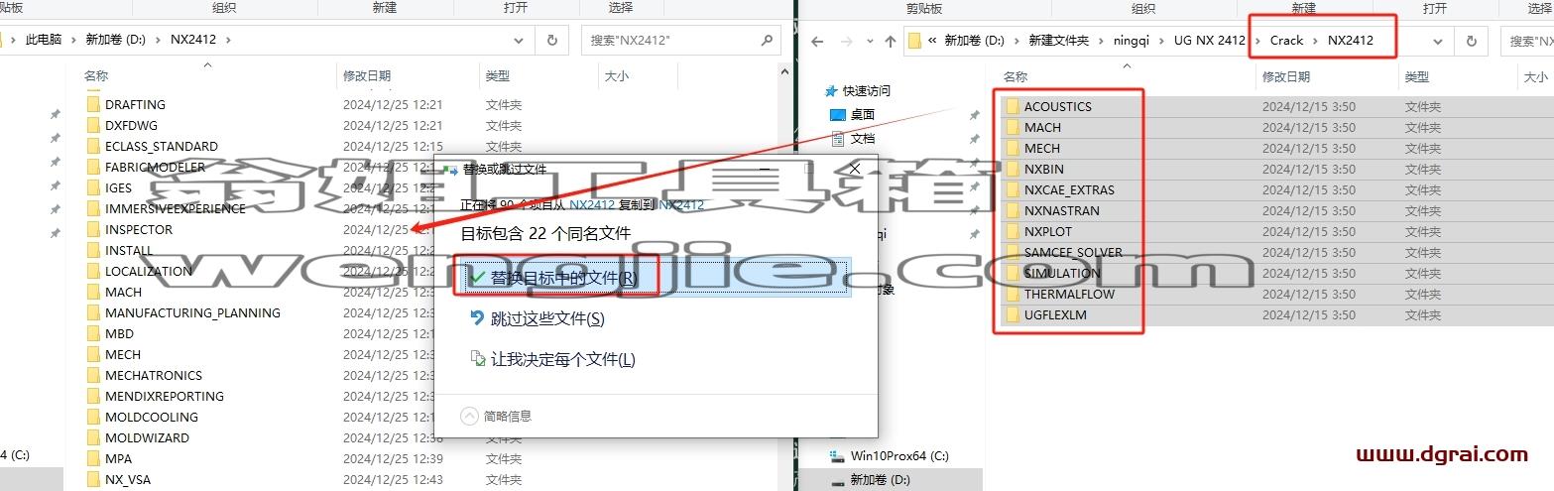Select the MECHATRONICS folder

point(153,375)
